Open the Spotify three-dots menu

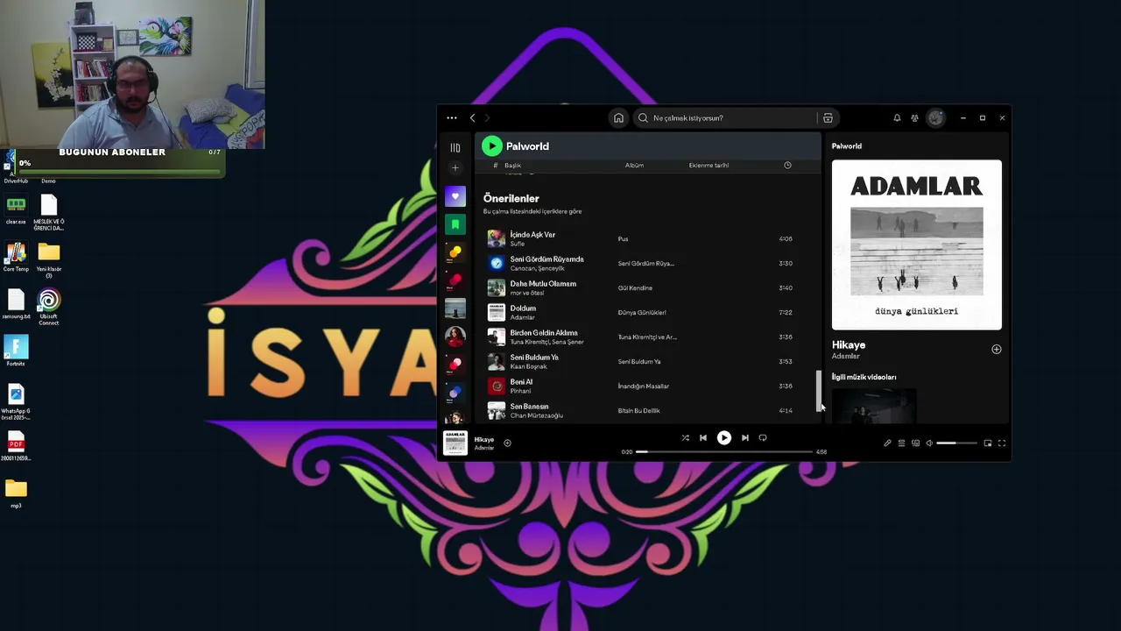451,118
